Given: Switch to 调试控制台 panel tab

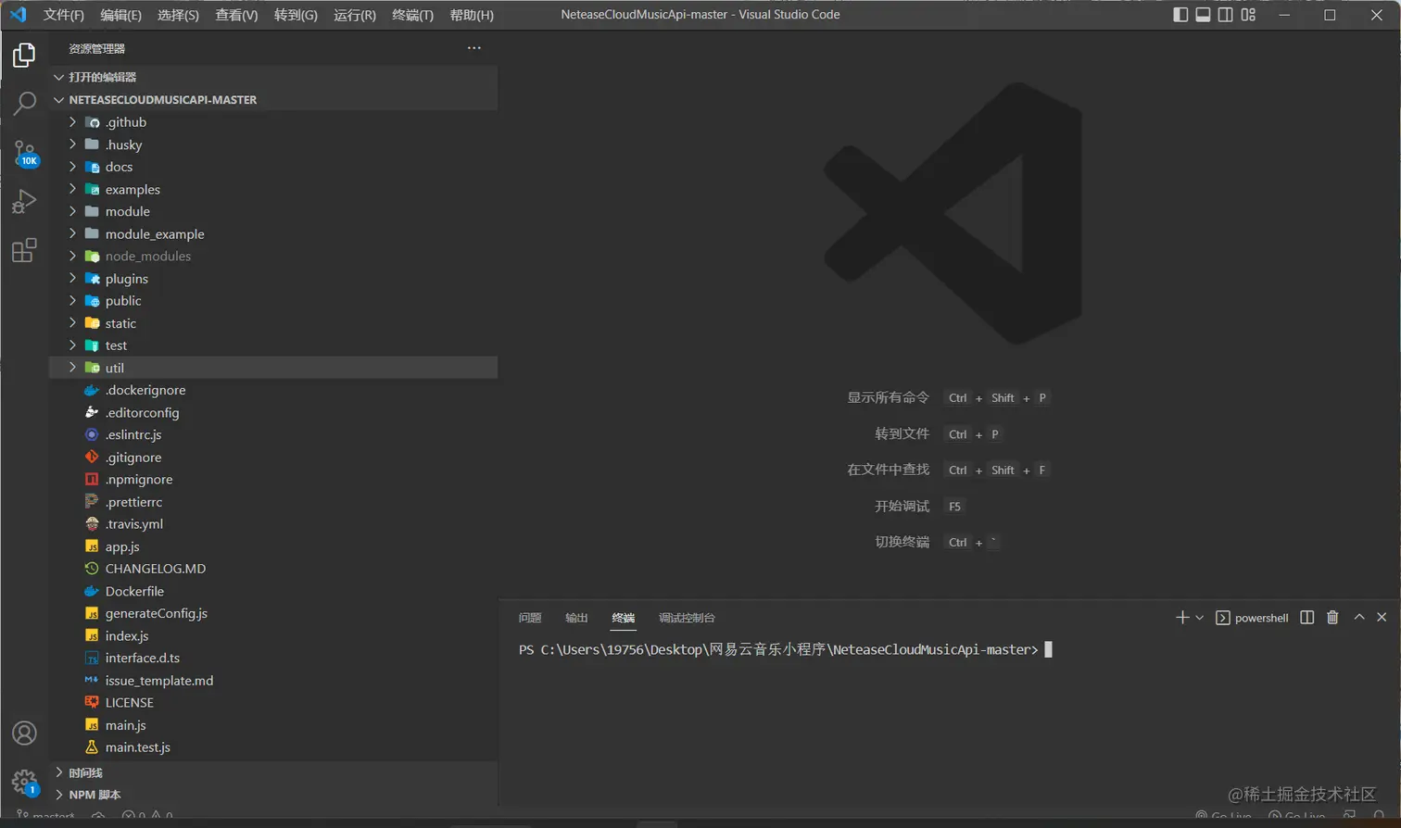Looking at the screenshot, I should tap(687, 618).
